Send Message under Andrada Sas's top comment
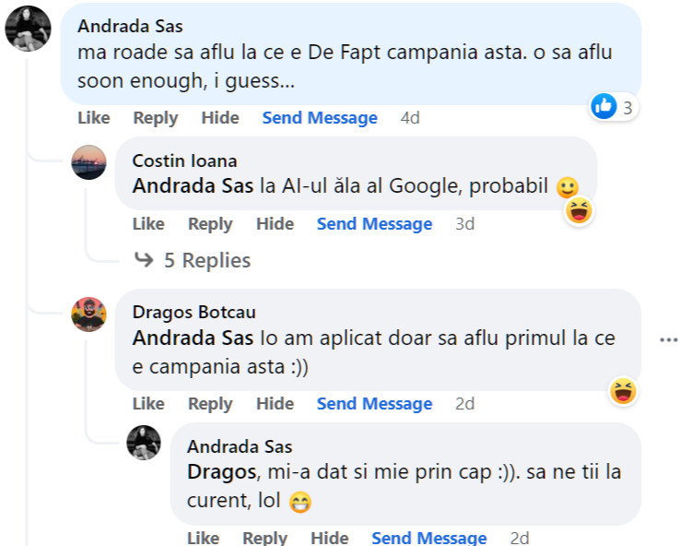The height and width of the screenshot is (546, 680). pyautogui.click(x=320, y=118)
